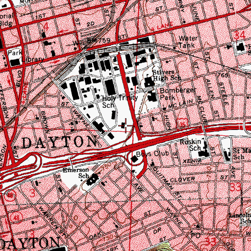
Task: Click the DAYTON city label
Action: pos(59,143)
